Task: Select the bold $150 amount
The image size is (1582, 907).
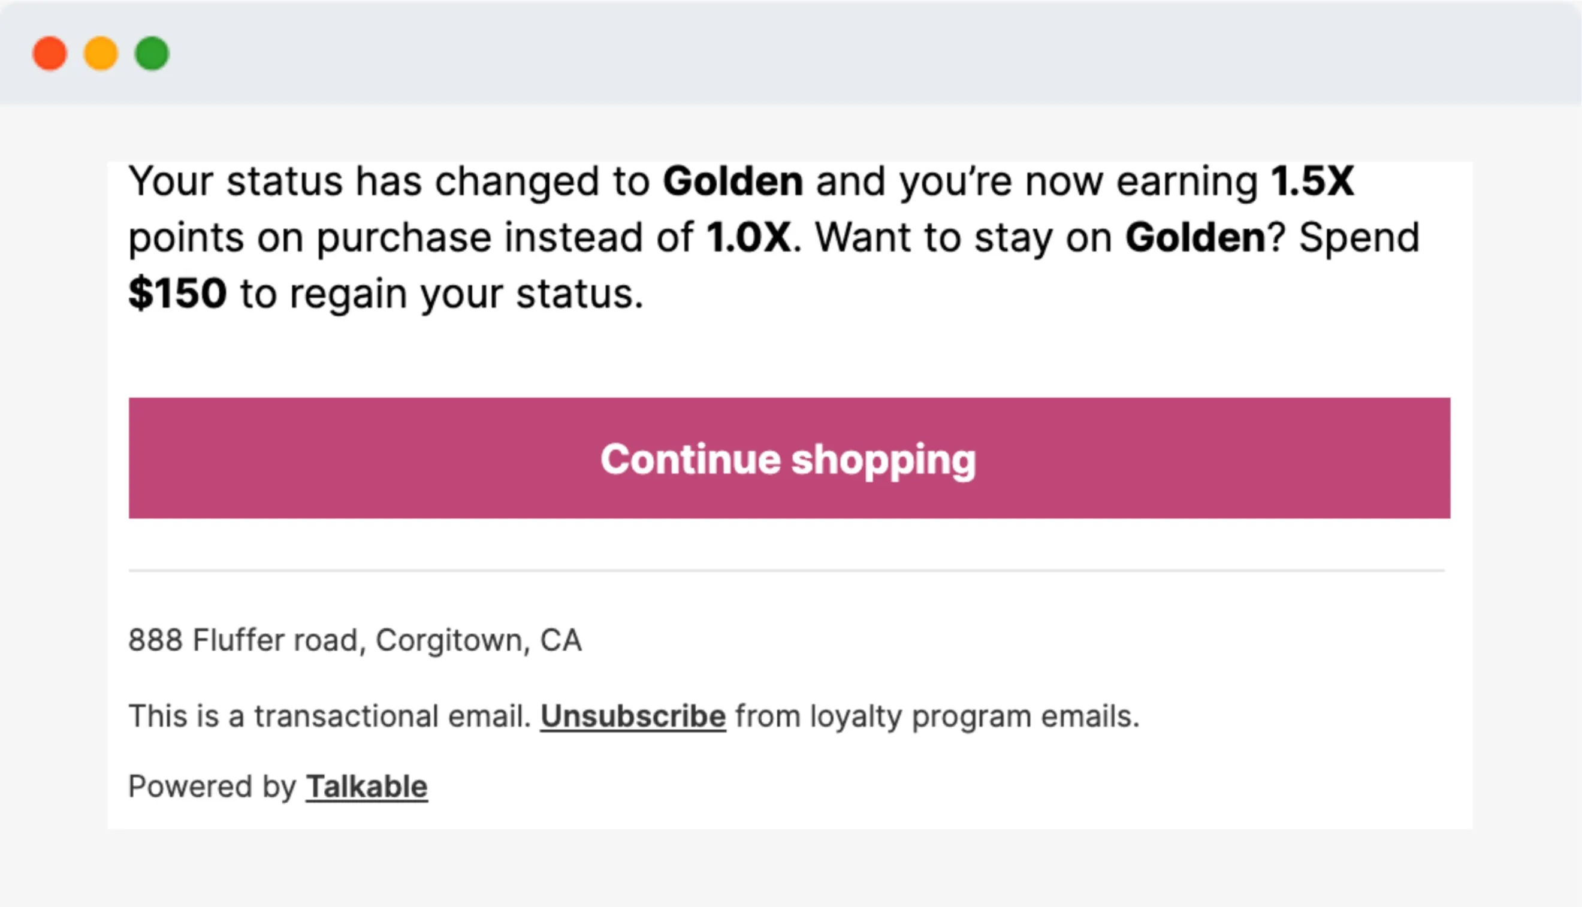Action: pos(177,294)
